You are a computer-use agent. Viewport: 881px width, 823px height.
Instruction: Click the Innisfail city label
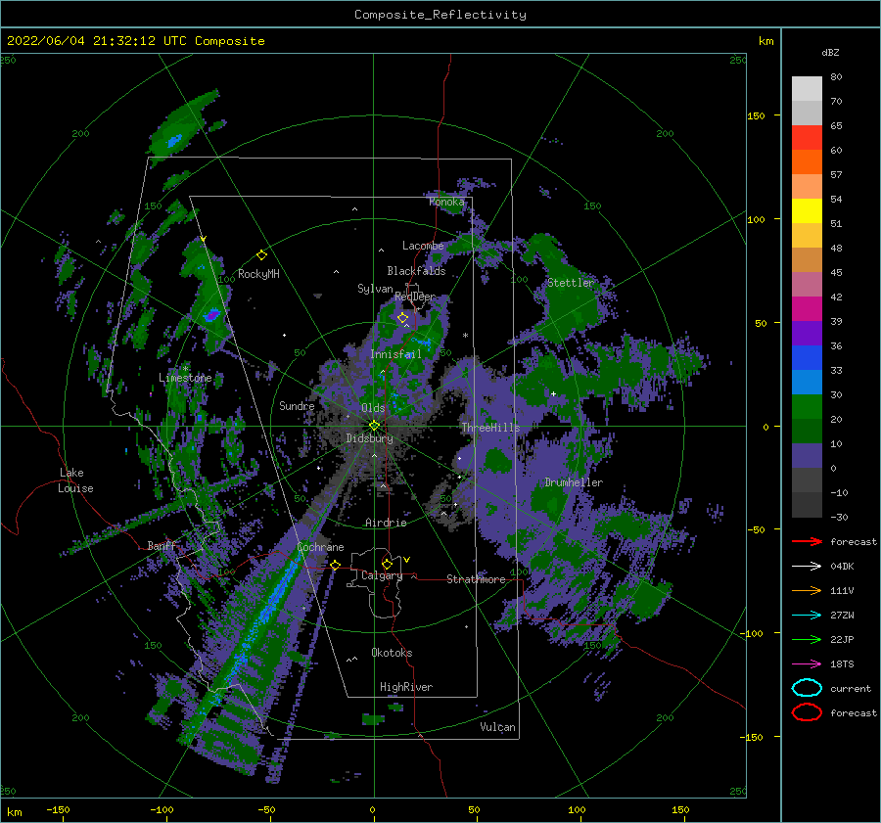(395, 354)
